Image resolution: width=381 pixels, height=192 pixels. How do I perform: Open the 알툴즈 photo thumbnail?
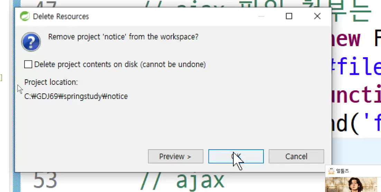pos(351,184)
